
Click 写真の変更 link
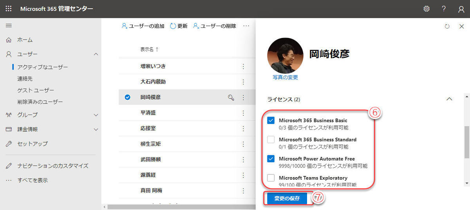(x=285, y=77)
